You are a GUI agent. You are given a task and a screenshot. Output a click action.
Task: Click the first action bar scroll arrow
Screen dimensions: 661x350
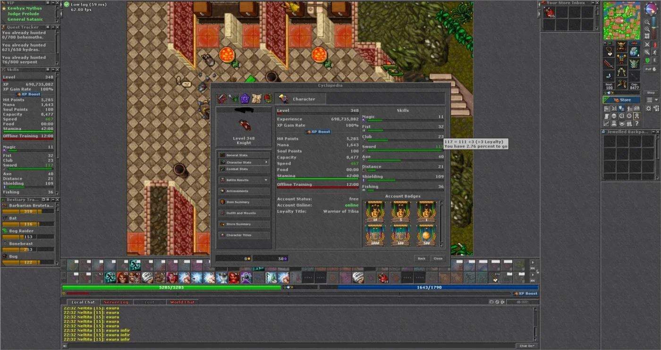pos(533,262)
